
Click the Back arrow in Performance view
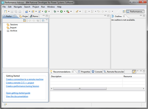(30, 20)
